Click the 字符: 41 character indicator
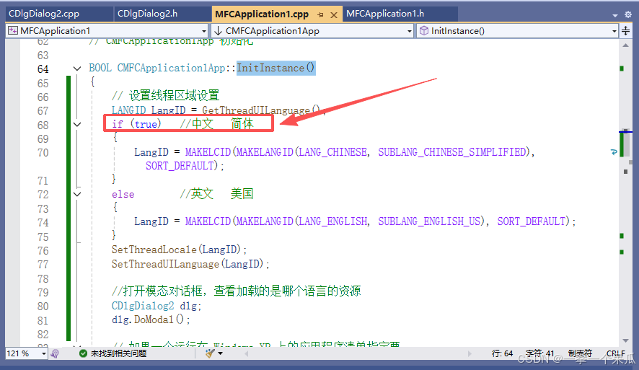This screenshot has height=370, width=639. click(540, 353)
